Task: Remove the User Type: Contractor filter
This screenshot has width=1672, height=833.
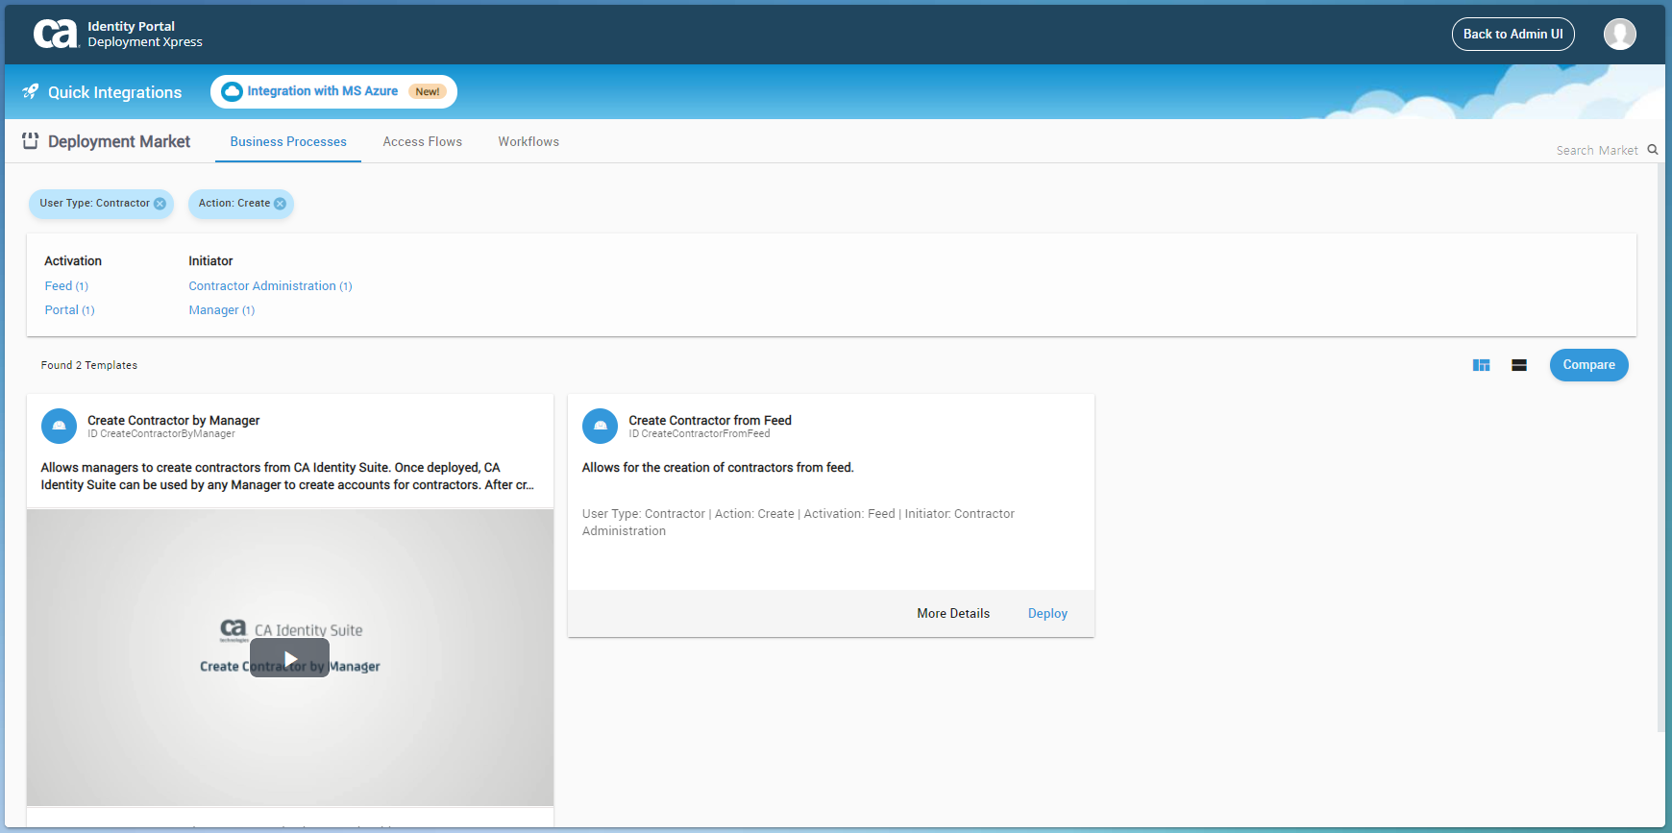Action: (160, 204)
